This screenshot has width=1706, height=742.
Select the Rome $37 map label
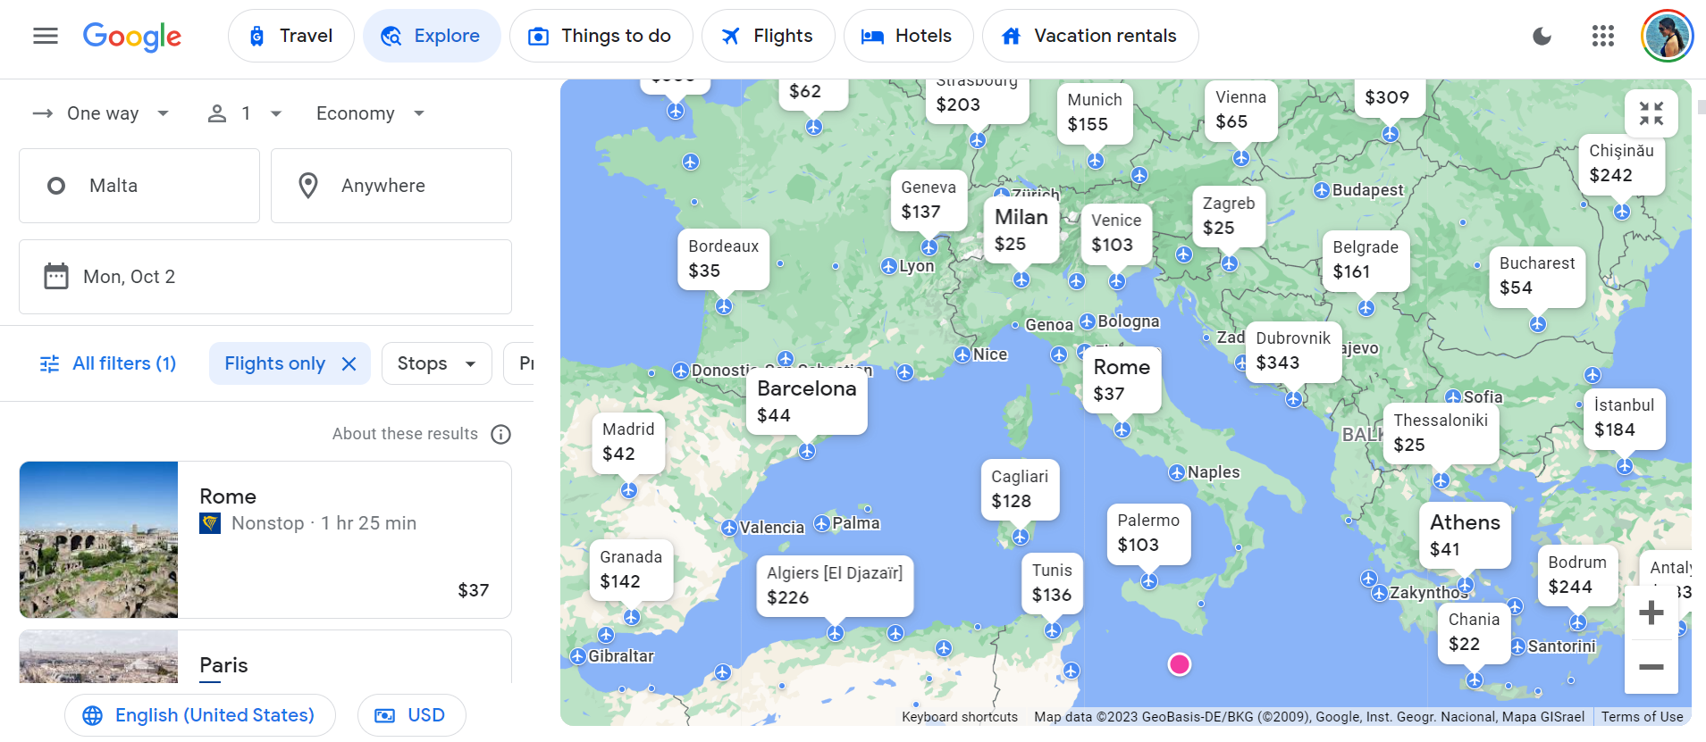tap(1122, 380)
